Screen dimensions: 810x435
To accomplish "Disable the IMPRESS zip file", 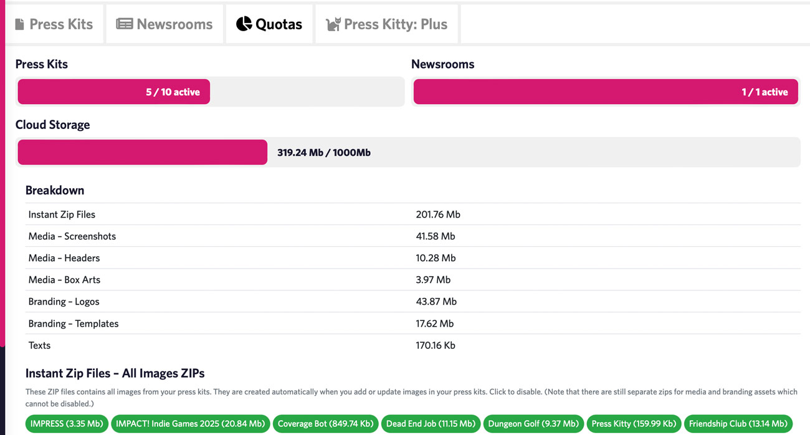I will (67, 423).
